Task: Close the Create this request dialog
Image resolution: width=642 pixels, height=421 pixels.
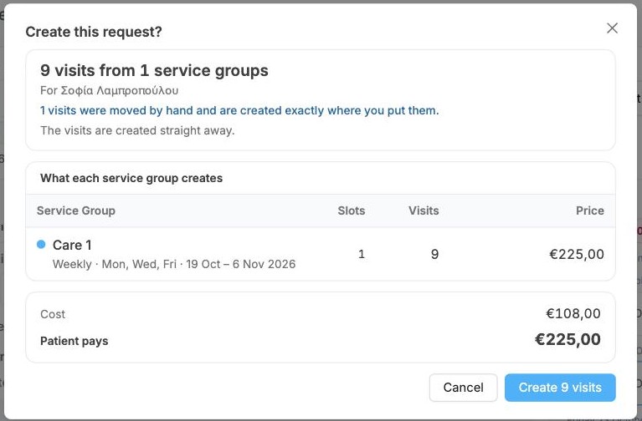Action: (612, 28)
